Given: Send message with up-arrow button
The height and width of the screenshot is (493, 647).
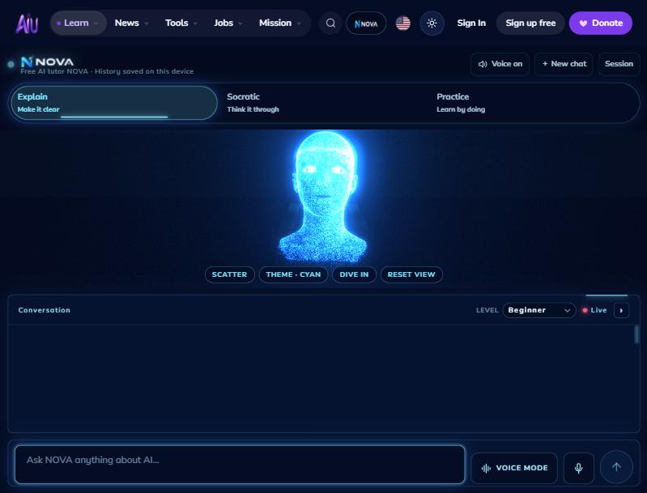Looking at the screenshot, I should pyautogui.click(x=616, y=467).
